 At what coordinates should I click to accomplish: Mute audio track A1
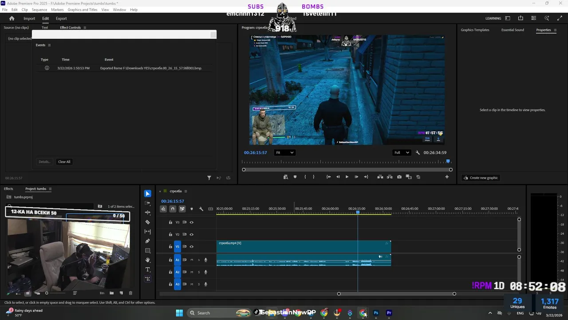[192, 260]
